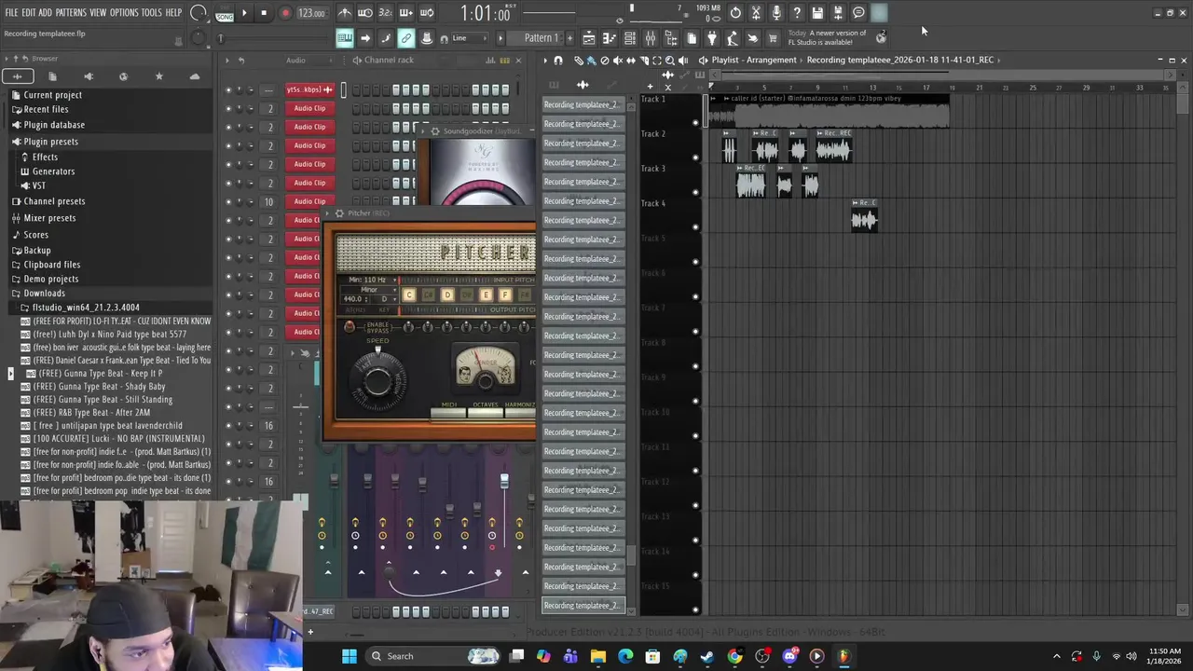Open Browser files tab icon

tap(52, 76)
